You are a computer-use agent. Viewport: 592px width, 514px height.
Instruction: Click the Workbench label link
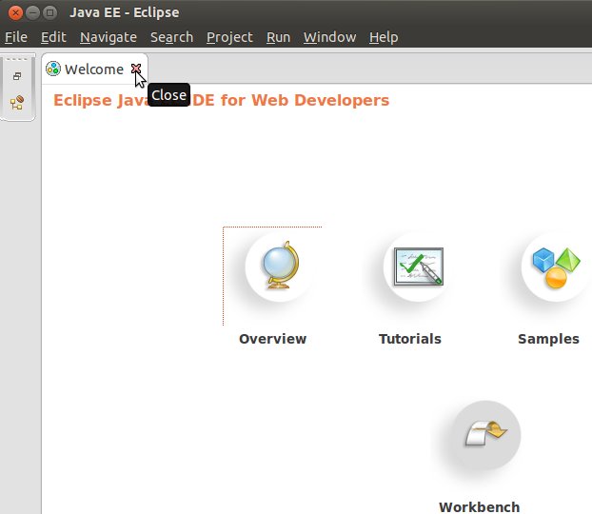479,506
